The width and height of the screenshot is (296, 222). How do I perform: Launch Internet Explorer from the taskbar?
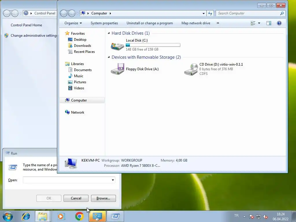[26, 216]
